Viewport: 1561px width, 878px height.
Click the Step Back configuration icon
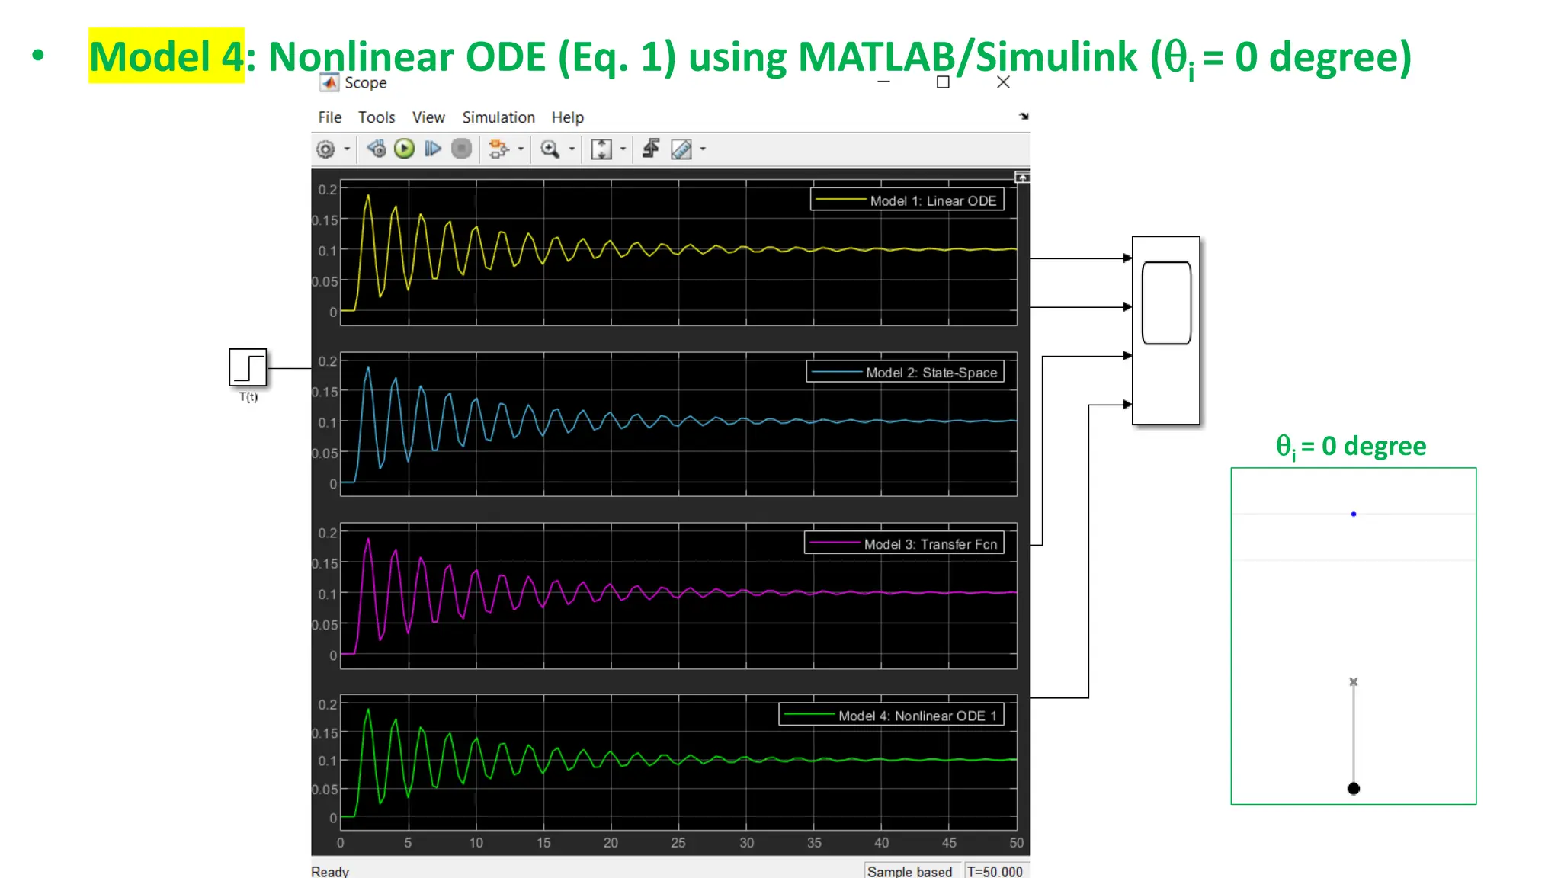(377, 149)
